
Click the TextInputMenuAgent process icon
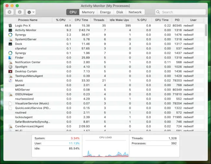coord(10,76)
